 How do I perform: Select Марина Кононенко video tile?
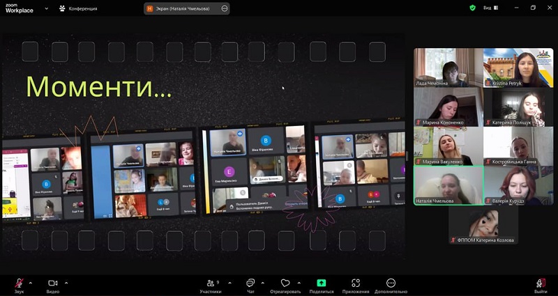click(448, 107)
